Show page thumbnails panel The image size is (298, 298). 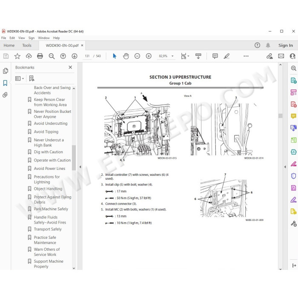6,71
